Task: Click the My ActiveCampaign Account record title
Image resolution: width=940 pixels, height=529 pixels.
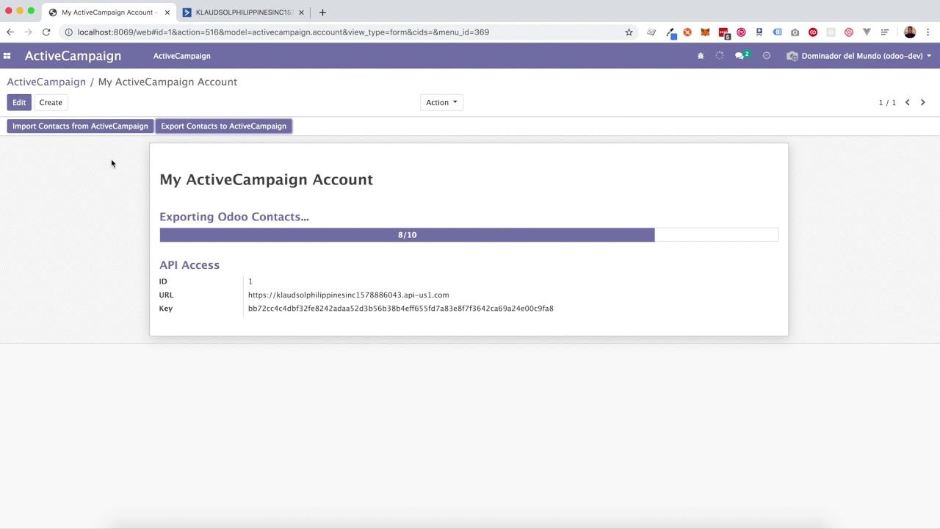Action: [266, 179]
